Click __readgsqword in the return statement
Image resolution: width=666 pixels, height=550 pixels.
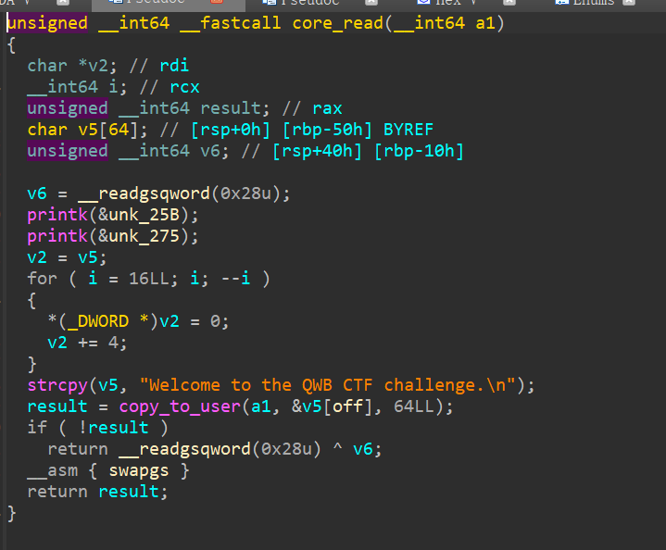(184, 449)
